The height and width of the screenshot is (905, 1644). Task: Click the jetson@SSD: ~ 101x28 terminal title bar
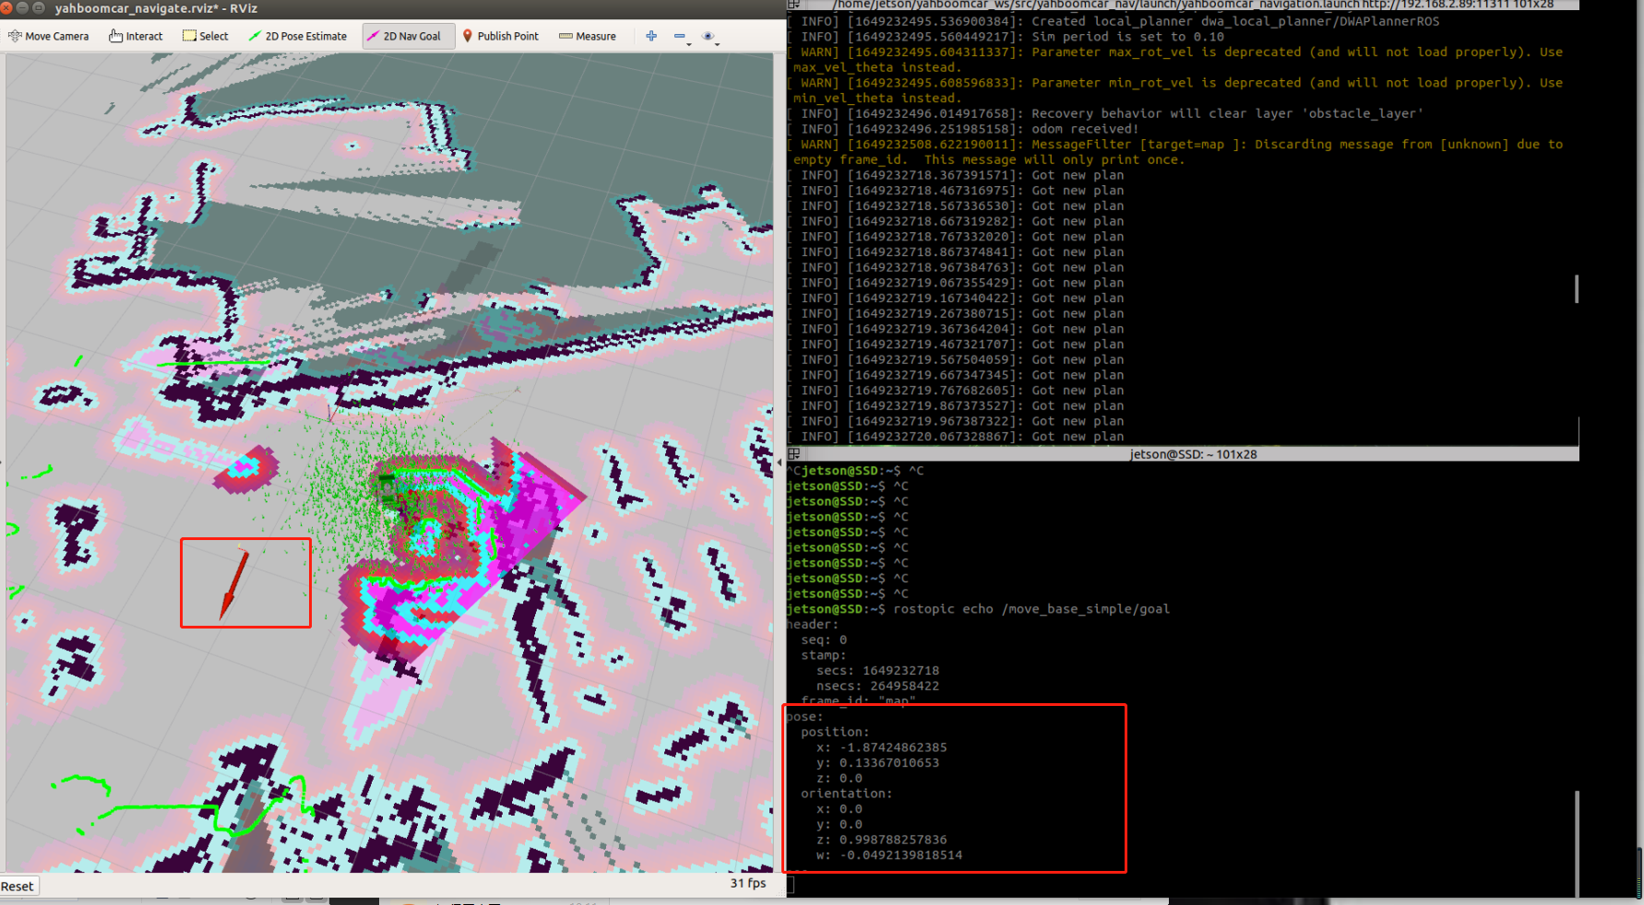click(1193, 454)
